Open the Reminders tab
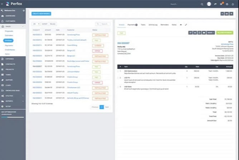Image resolution: width=239 pixels, height=160 pixels. 164,25
